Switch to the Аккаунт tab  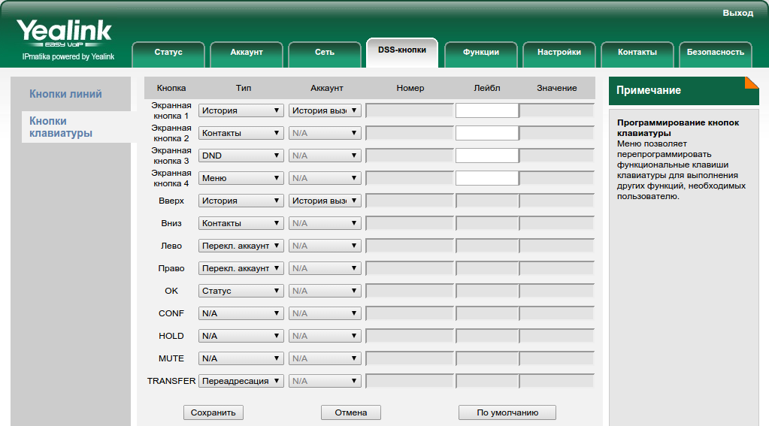pyautogui.click(x=247, y=53)
